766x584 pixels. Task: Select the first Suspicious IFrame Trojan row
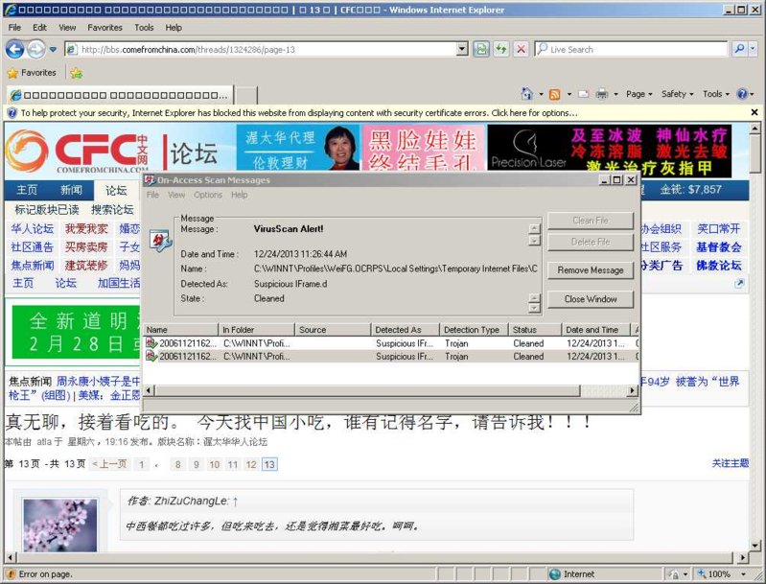383,343
